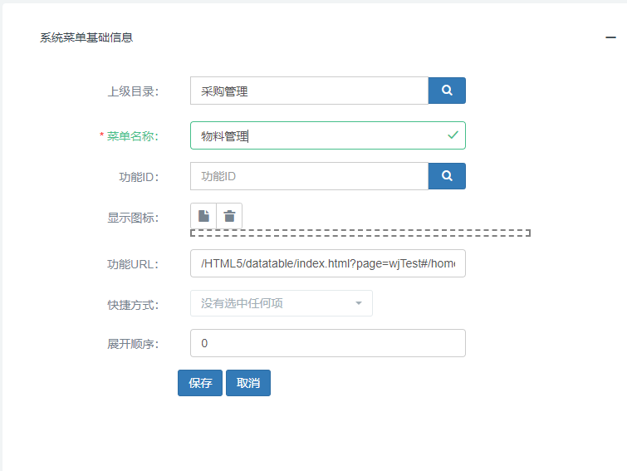Click the 展开顺序 label
Screen dimensions: 627x471
[x=133, y=344]
